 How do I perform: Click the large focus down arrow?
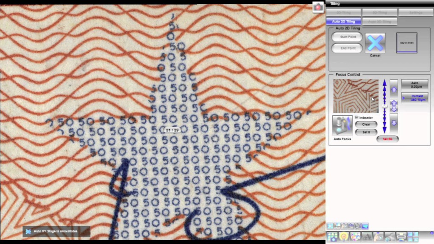(x=394, y=123)
